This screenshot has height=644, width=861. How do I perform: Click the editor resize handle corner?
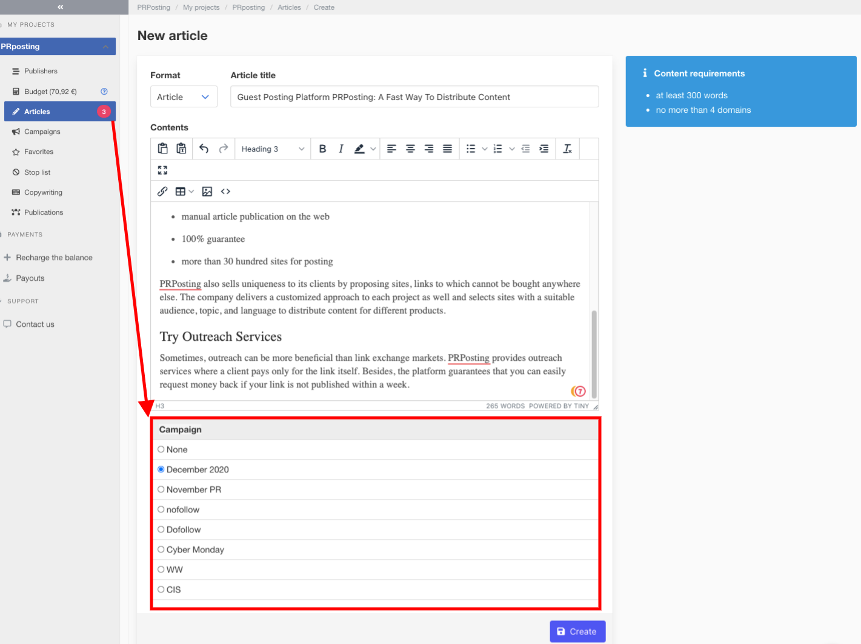tap(596, 407)
